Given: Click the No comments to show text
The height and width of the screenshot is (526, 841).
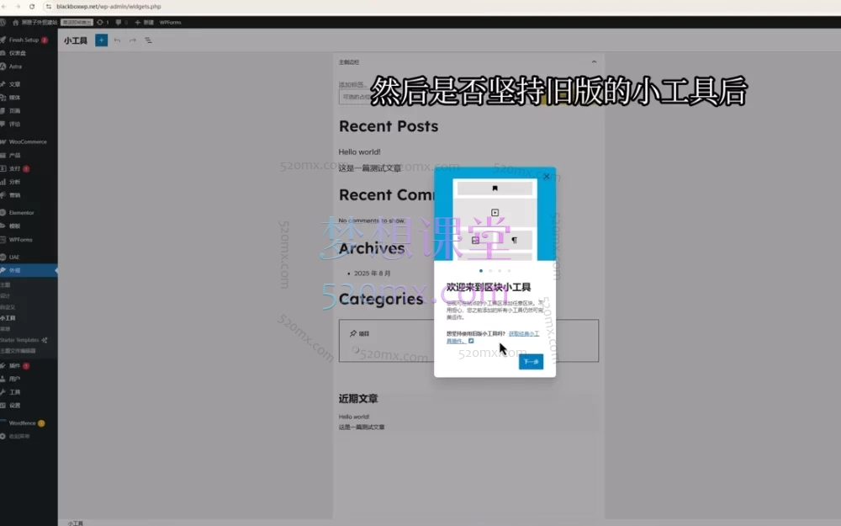Looking at the screenshot, I should coord(372,220).
